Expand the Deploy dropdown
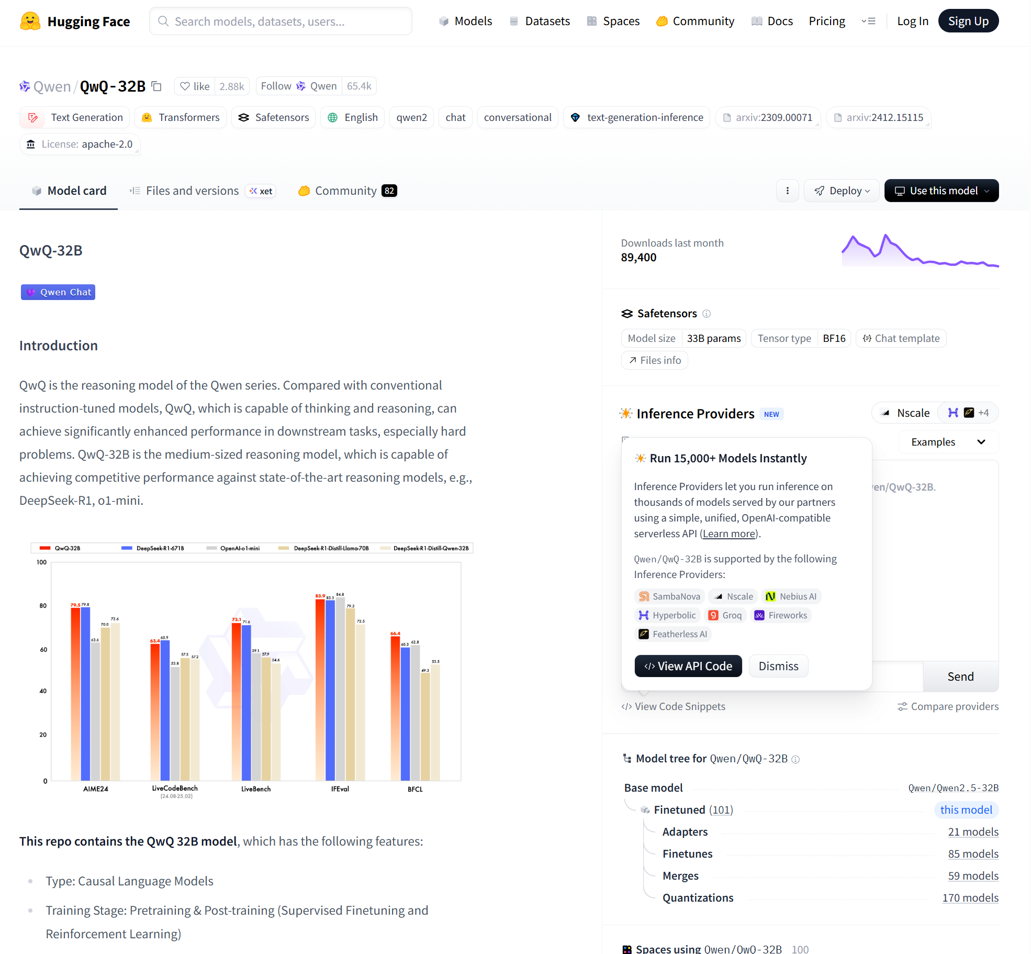1031x954 pixels. [842, 191]
